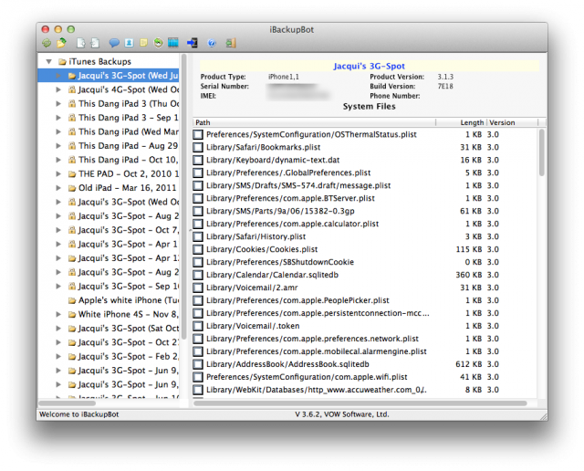
Task: Expand selected Jacqui's 3G-Spot (Wed Ju backup
Action: point(58,76)
